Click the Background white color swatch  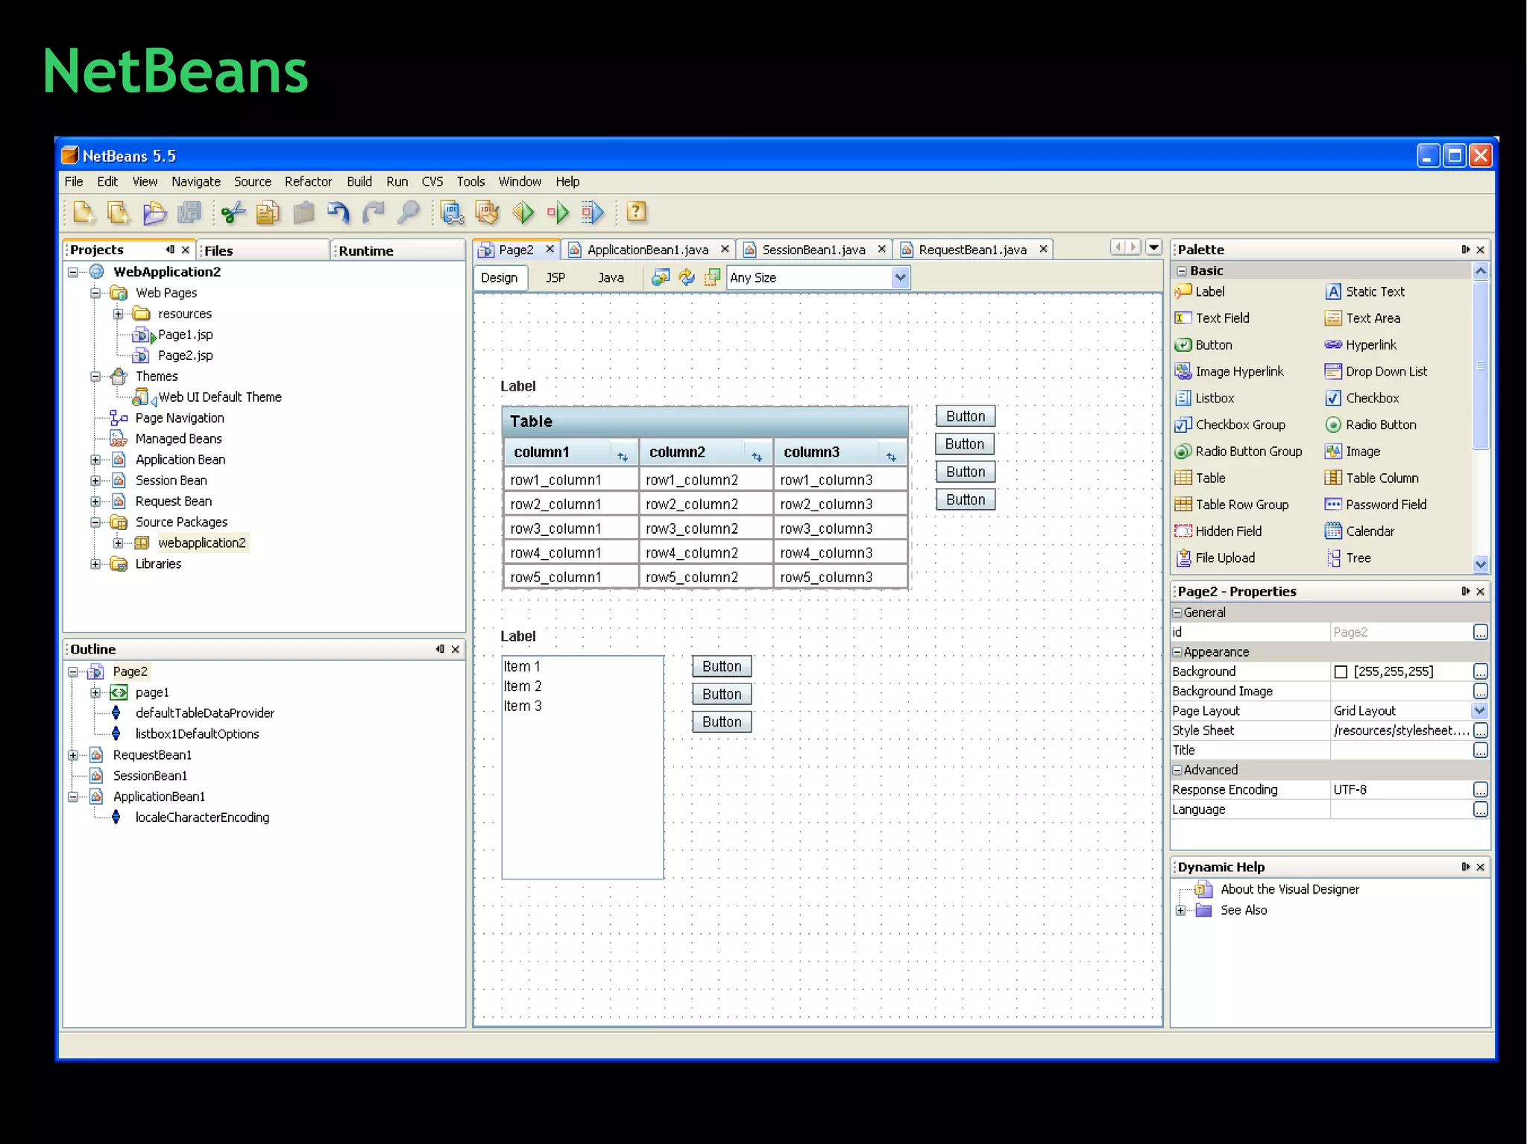(x=1341, y=672)
